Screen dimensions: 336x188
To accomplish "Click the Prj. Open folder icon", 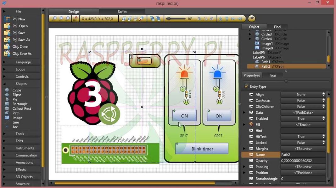I will tap(7, 26).
